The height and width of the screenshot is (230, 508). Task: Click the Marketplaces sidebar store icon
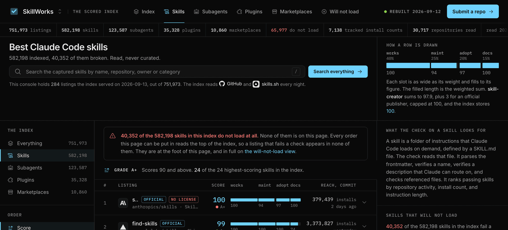(x=11, y=192)
